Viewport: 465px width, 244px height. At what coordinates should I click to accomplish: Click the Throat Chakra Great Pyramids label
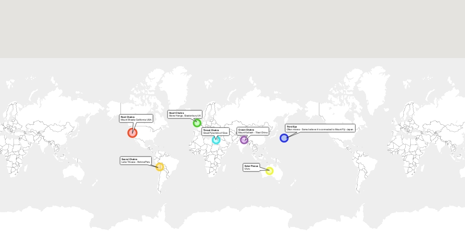(x=216, y=131)
